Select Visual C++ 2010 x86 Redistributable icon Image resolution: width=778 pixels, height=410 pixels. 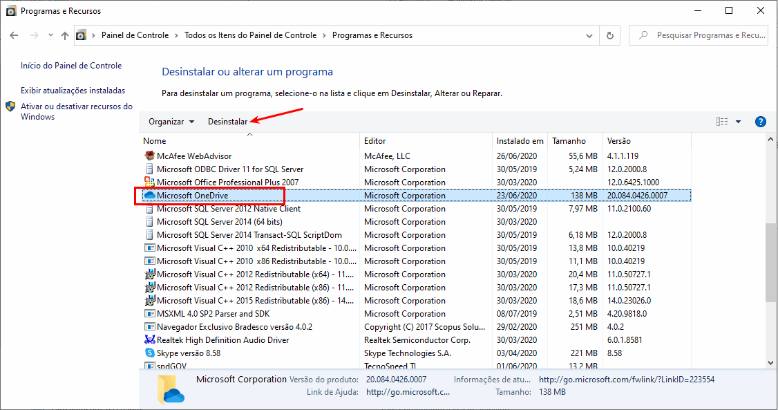click(x=149, y=261)
